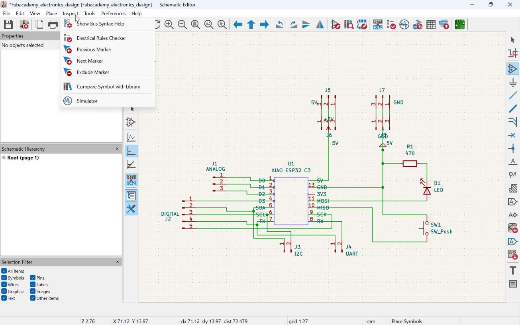520x325 pixels.
Task: Click the XIAO ESP32 C3 symbol body
Action: click(291, 201)
